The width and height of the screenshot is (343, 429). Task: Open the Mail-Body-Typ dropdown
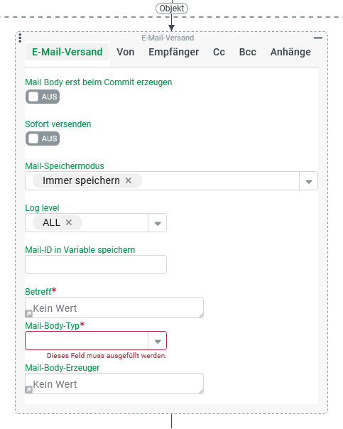click(x=96, y=341)
